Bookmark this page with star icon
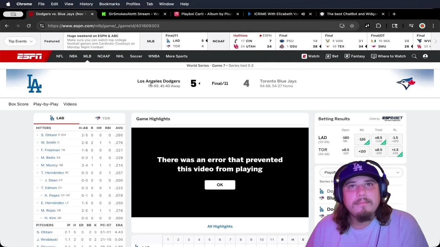 pyautogui.click(x=352, y=26)
